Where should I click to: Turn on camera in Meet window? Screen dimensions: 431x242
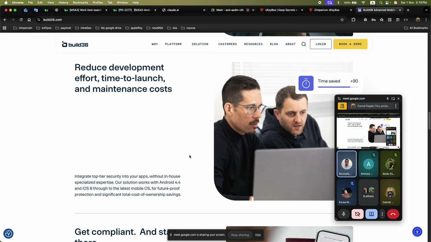[x=358, y=214]
